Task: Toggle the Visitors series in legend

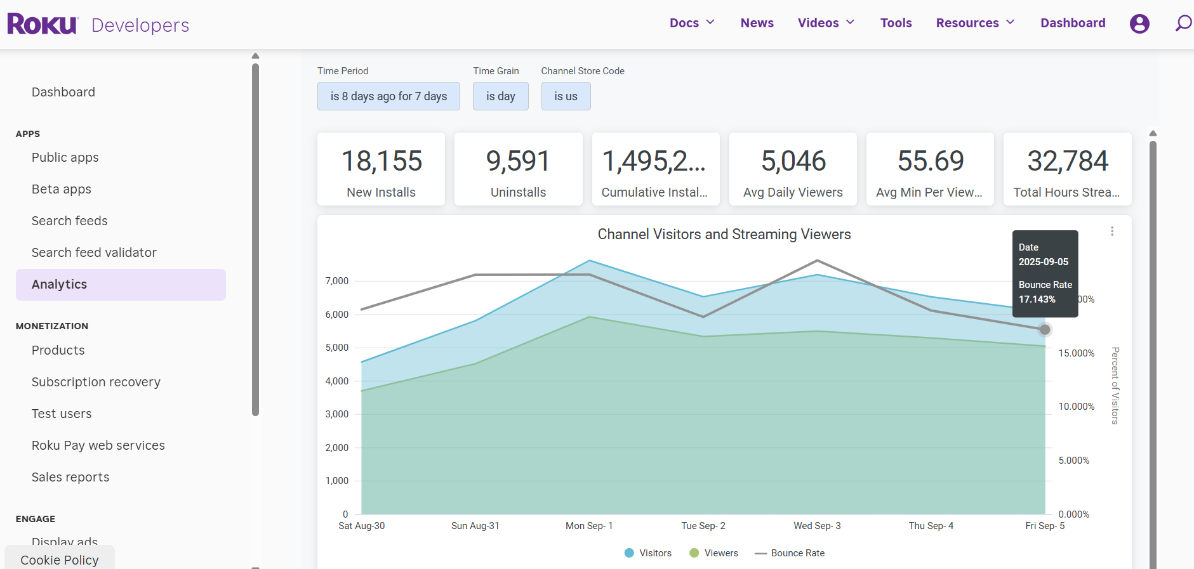Action: pos(648,553)
